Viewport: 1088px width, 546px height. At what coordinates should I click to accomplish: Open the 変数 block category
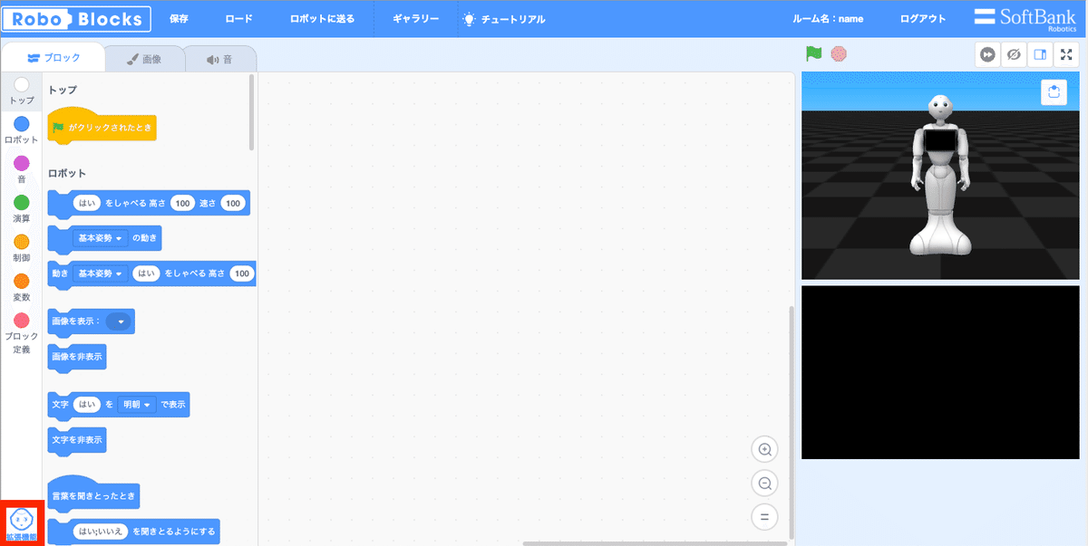20,284
